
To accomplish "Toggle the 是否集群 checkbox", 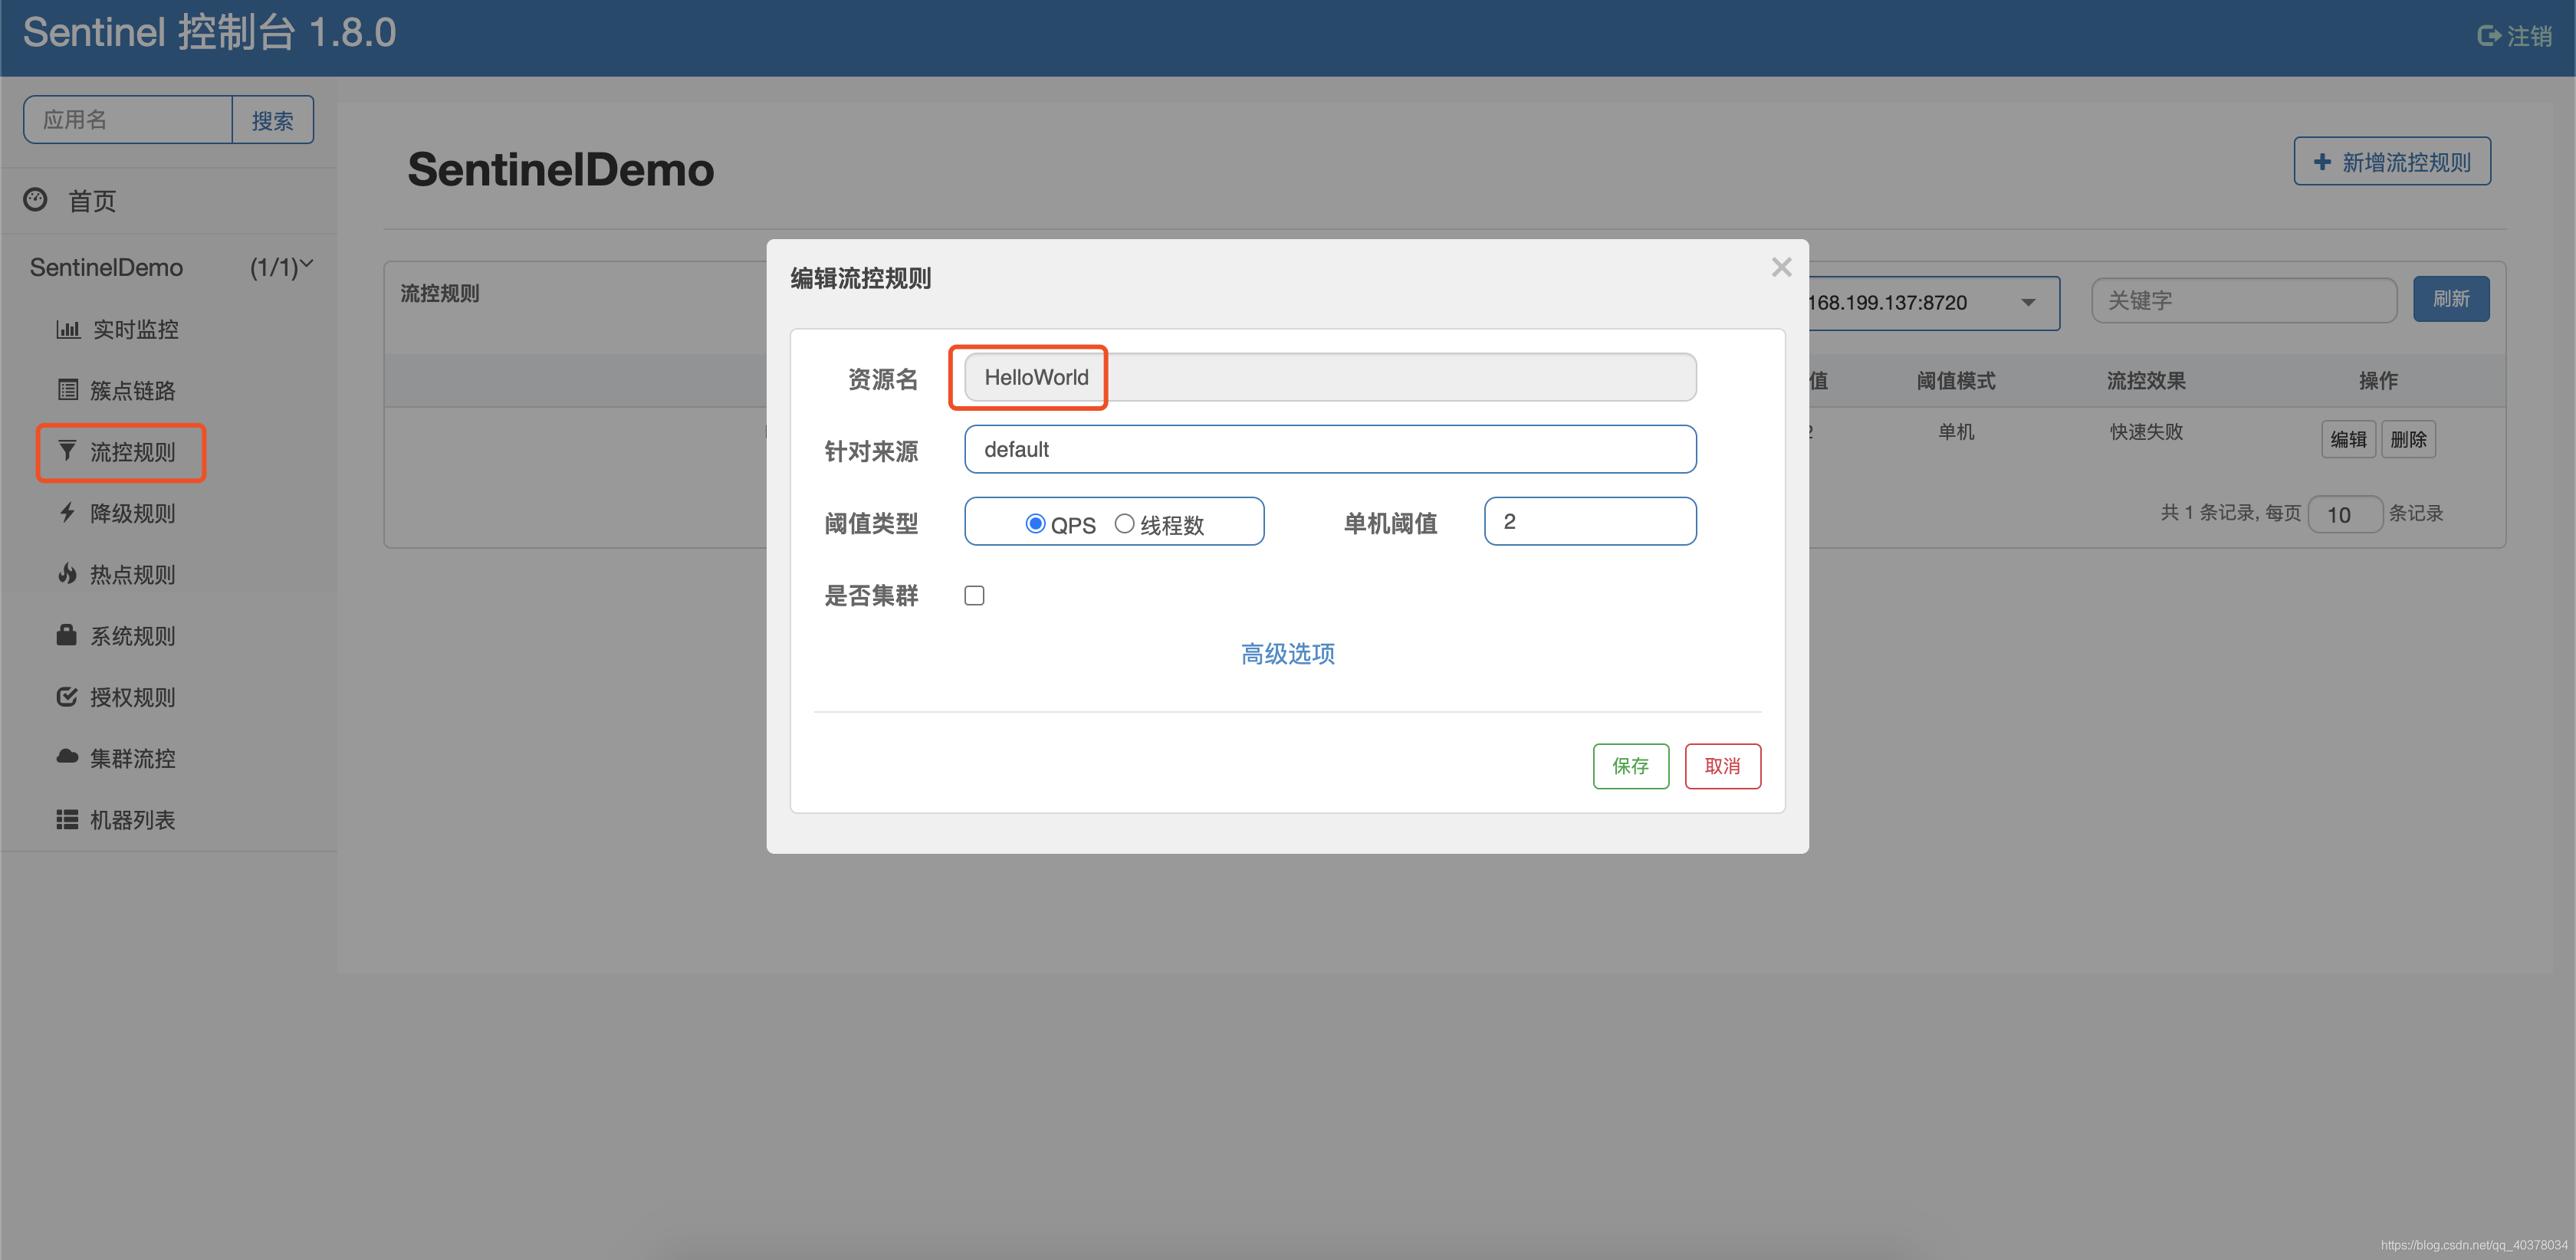I will [974, 595].
